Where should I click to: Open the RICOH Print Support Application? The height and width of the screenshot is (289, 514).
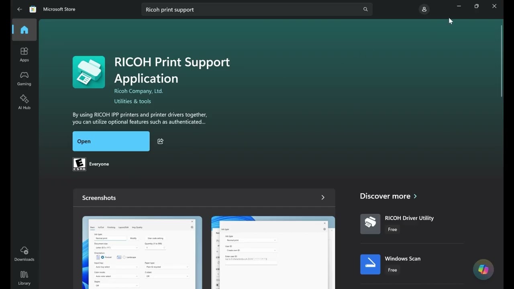click(111, 141)
